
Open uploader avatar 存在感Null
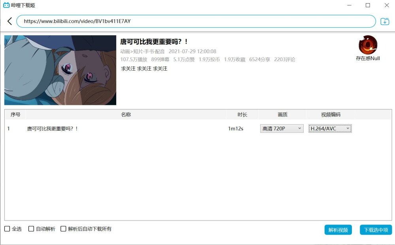(x=368, y=45)
